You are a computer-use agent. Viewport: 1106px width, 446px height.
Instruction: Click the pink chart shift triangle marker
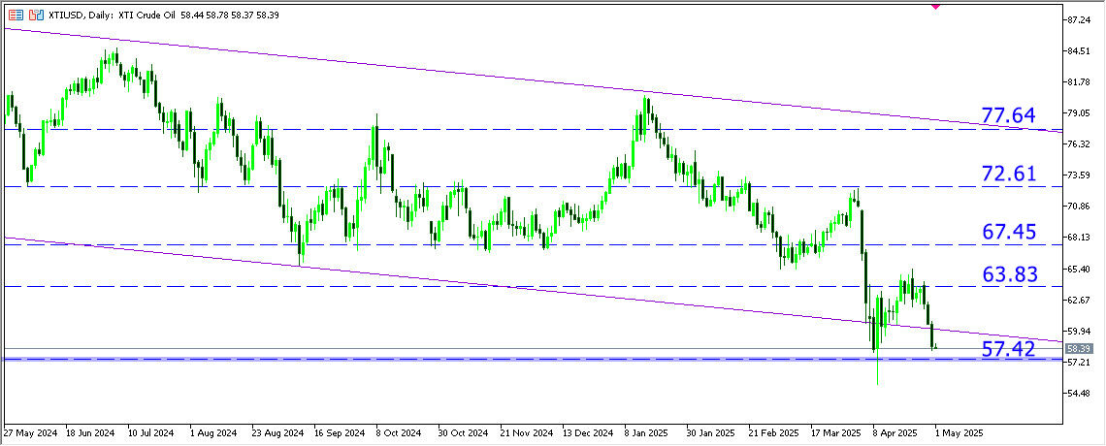934,6
